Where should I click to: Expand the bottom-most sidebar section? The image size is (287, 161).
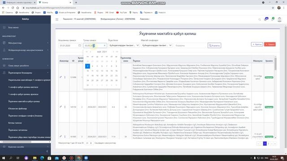[x=25, y=147]
